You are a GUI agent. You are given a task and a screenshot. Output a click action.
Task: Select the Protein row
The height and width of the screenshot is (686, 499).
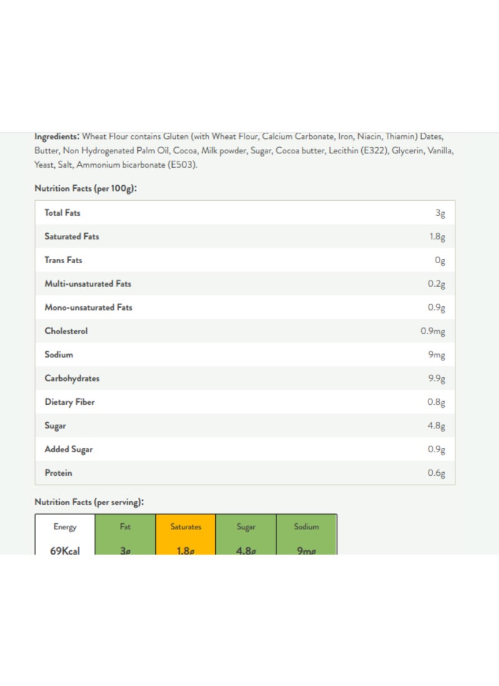tap(245, 473)
